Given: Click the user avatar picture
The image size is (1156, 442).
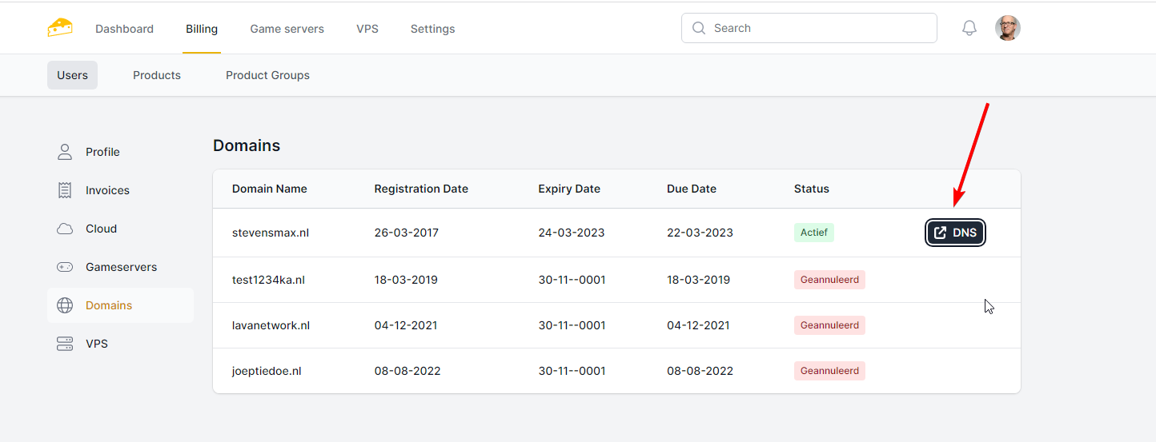Looking at the screenshot, I should (1007, 28).
